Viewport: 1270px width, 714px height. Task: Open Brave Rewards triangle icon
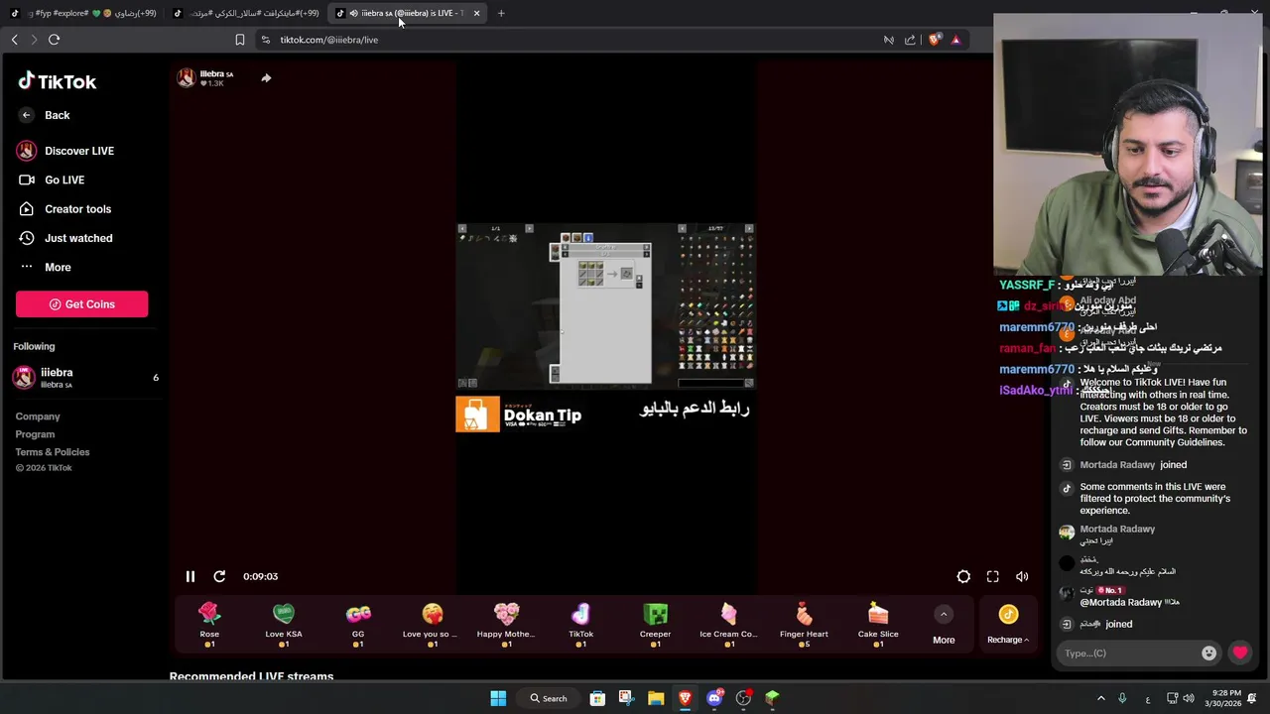[955, 40]
